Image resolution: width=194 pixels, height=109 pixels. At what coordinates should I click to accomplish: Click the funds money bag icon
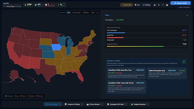click(x=25, y=5)
